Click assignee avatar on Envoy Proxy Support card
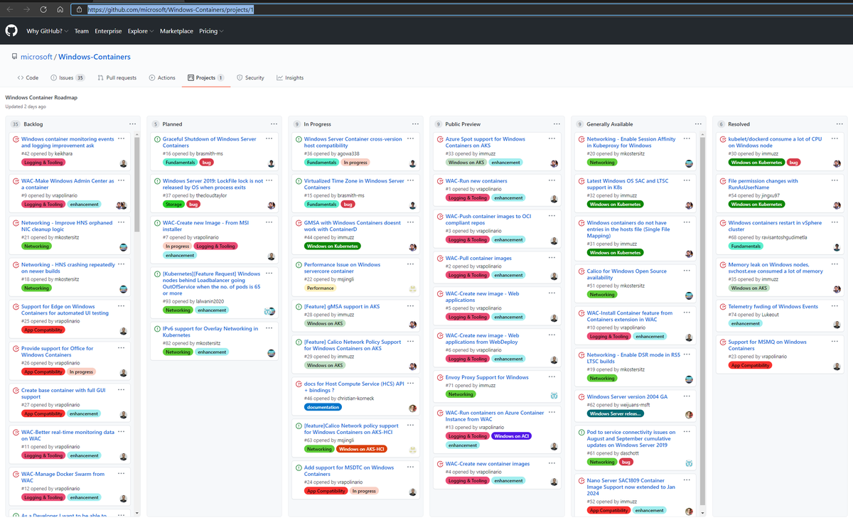 [554, 394]
